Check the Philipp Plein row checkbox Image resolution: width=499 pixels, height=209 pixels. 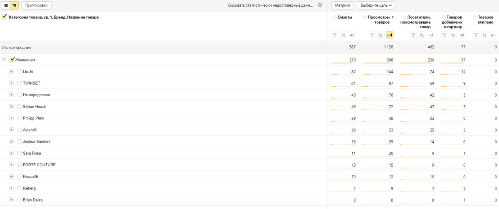pos(20,118)
